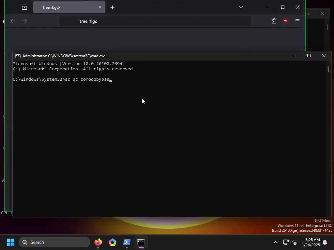
Task: Click the Command Prompt scrollbar thumb
Action: (329, 69)
